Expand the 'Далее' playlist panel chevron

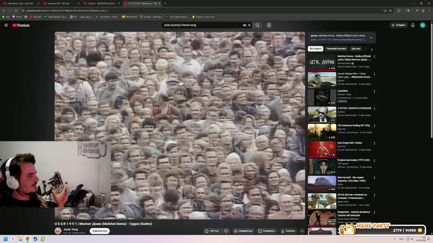tap(371, 37)
